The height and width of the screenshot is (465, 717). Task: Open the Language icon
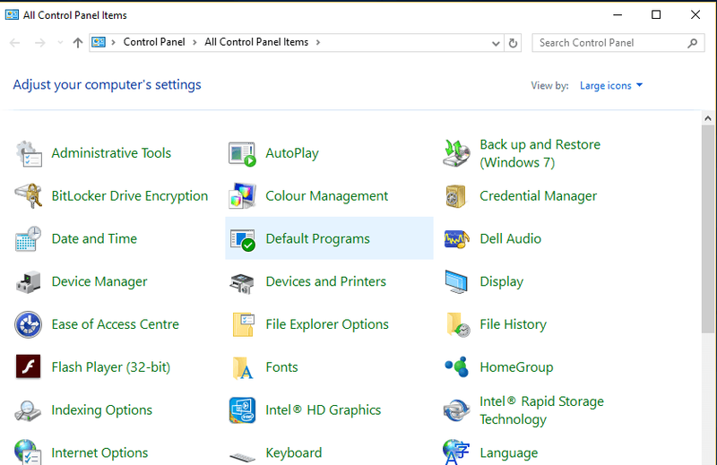456,452
